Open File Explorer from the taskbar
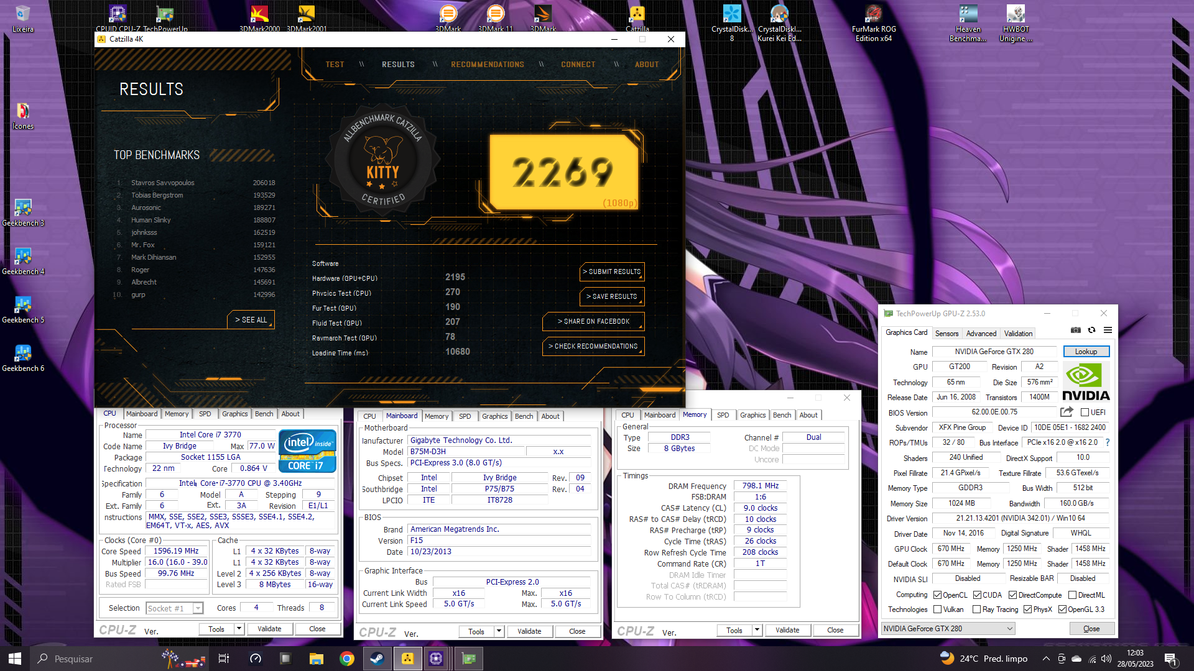This screenshot has height=671, width=1194. (x=317, y=659)
